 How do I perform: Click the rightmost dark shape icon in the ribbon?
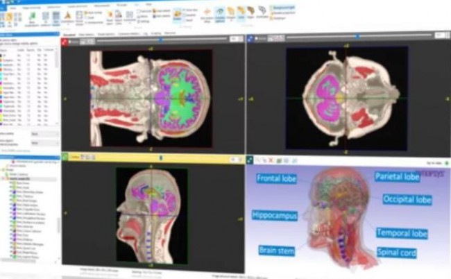point(262,10)
